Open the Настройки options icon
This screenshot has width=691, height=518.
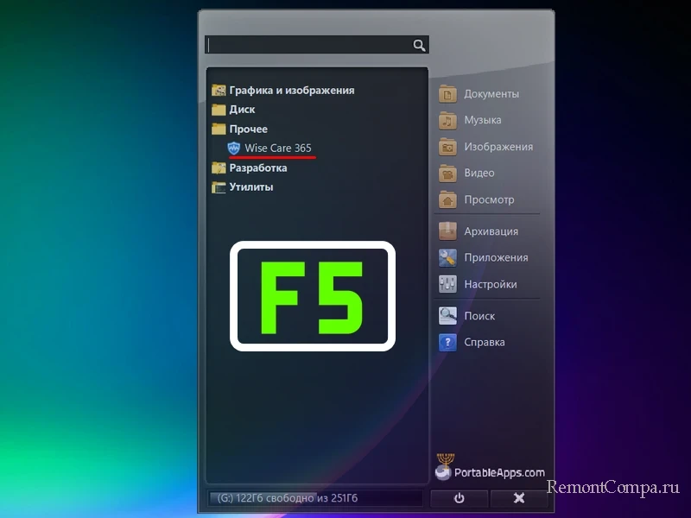point(447,284)
